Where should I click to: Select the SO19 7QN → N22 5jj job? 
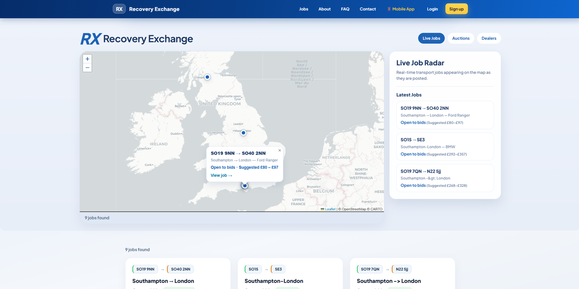[x=445, y=178]
